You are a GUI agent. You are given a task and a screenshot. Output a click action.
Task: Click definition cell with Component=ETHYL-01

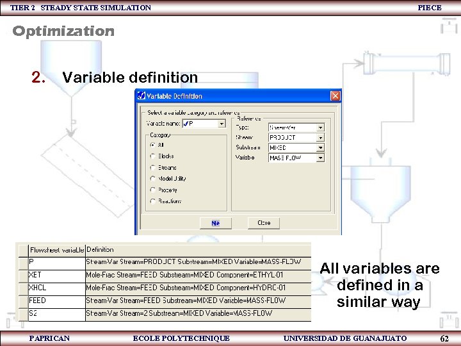pyautogui.click(x=198, y=276)
